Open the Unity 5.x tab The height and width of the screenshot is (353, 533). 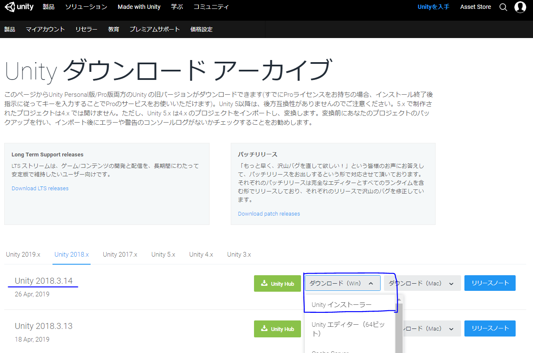(x=163, y=254)
